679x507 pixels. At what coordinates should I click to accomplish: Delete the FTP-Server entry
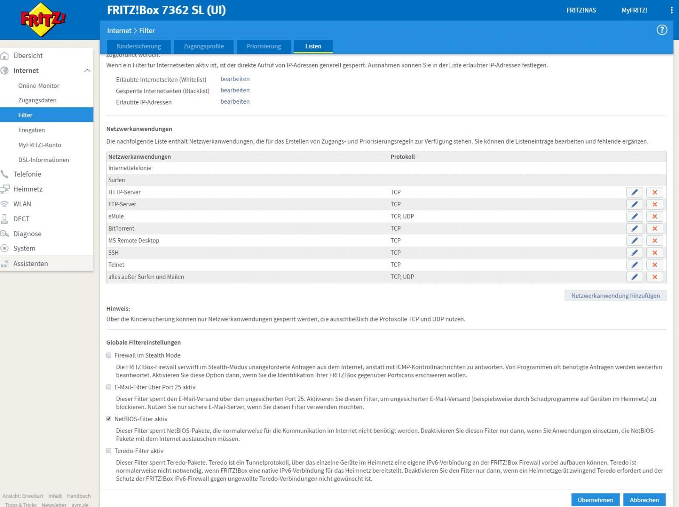click(x=655, y=204)
